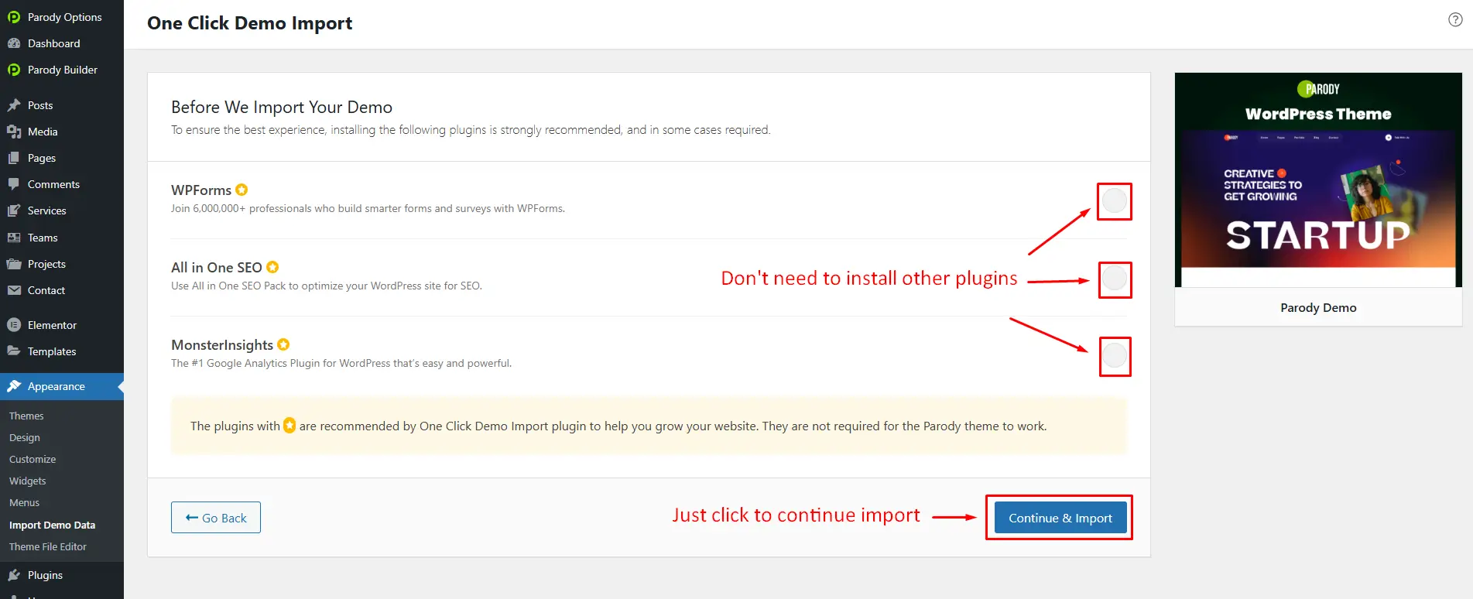The image size is (1473, 599).
Task: Open the Parody Options menu
Action: pos(62,17)
